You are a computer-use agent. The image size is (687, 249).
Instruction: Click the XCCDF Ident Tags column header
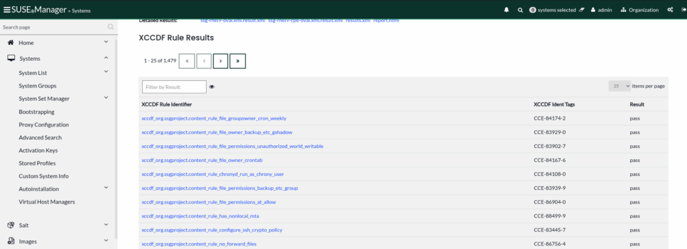pos(554,105)
